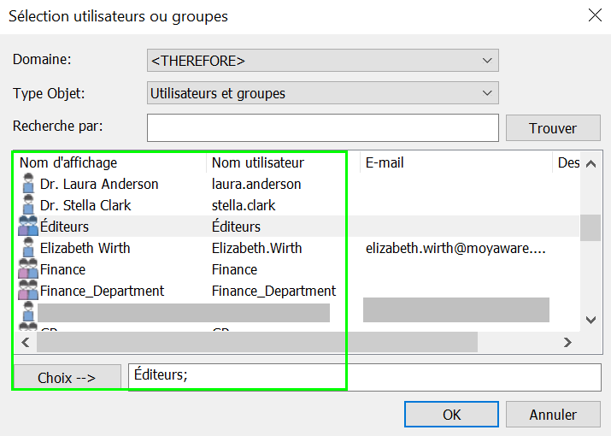Click the Finance_Department group icon

click(x=28, y=291)
